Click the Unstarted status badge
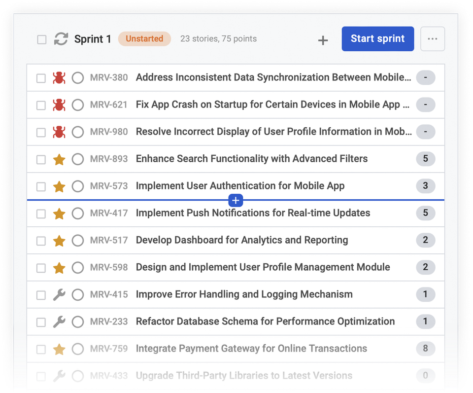The height and width of the screenshot is (393, 473). [144, 38]
